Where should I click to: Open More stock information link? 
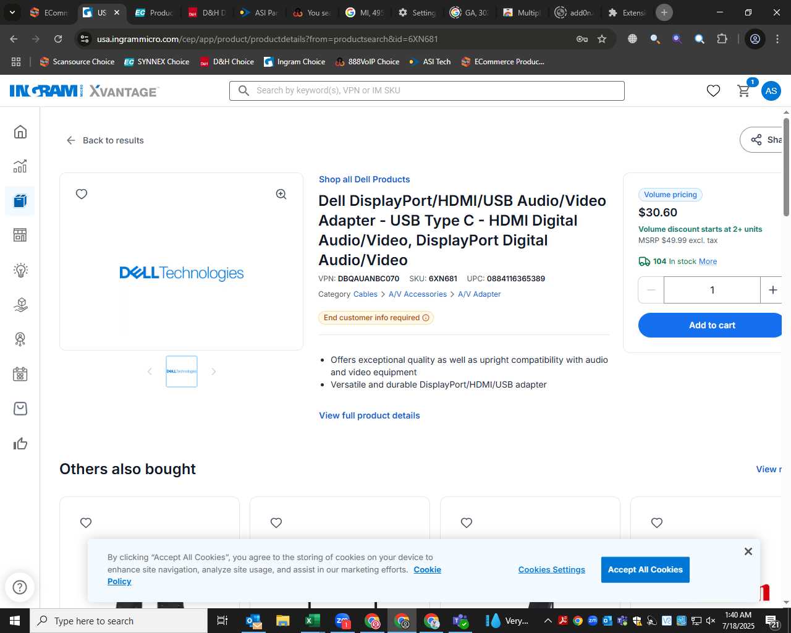coord(708,261)
